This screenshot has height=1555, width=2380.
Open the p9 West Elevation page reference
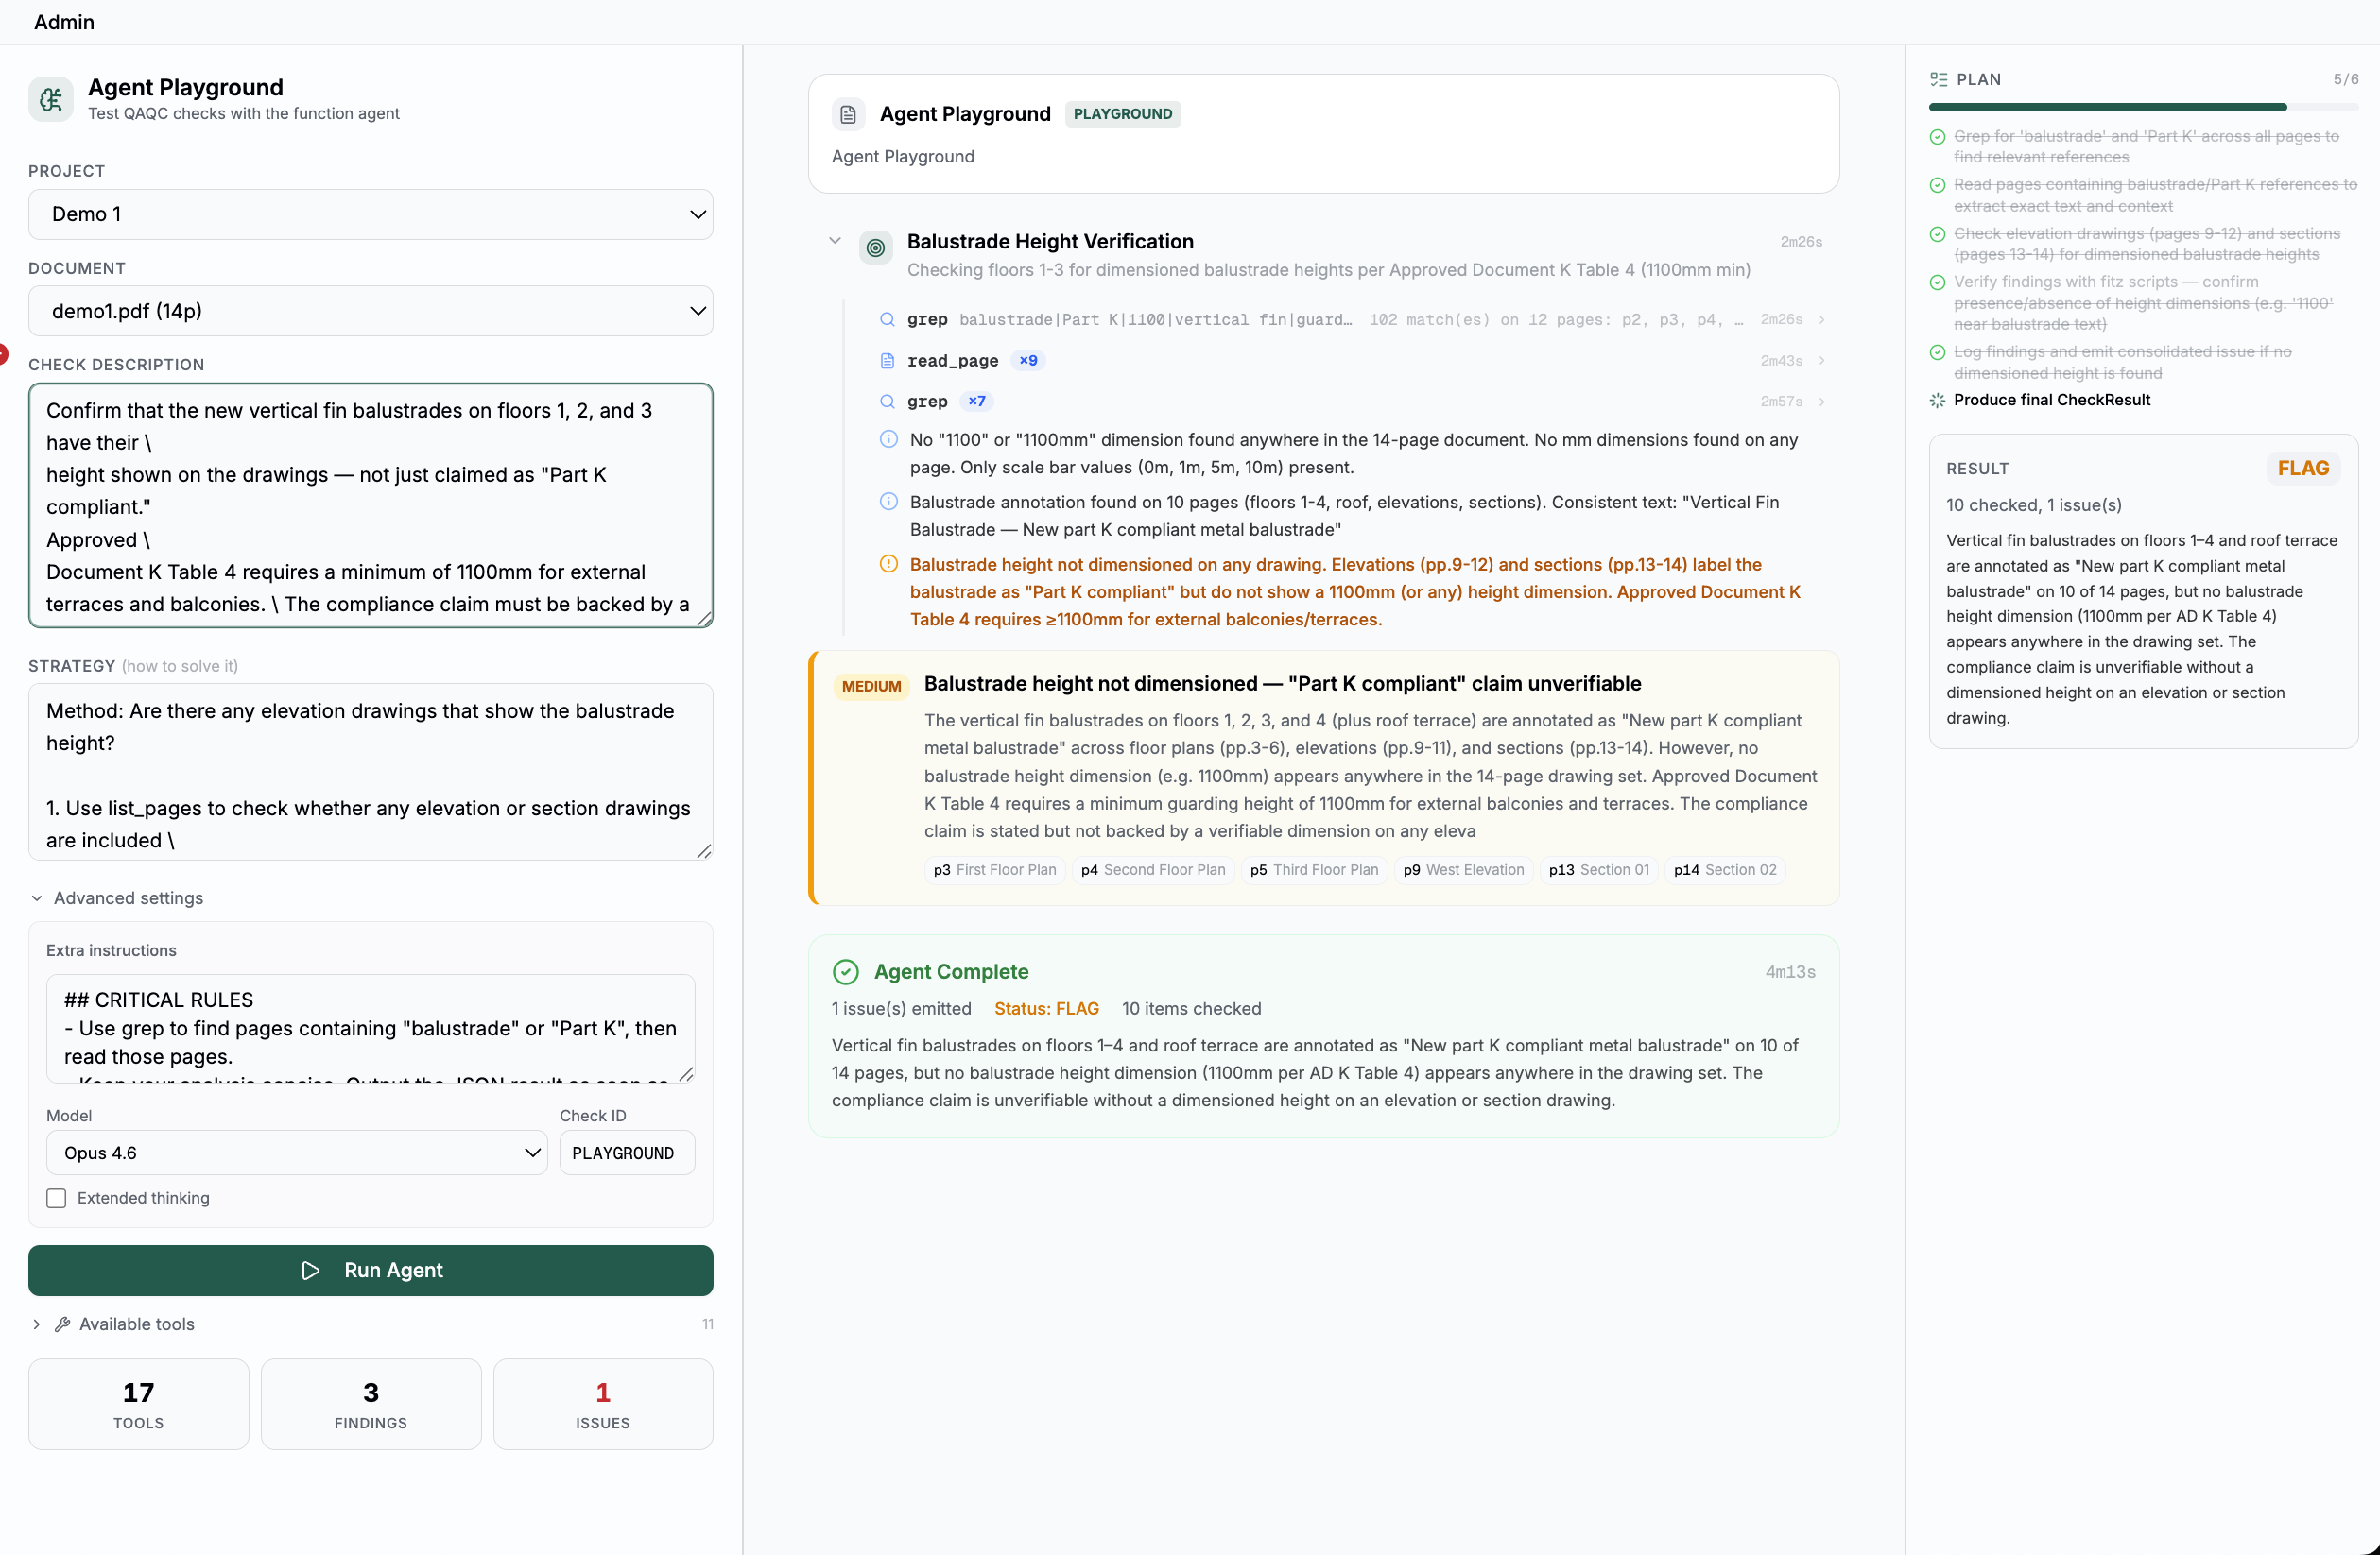pyautogui.click(x=1463, y=869)
